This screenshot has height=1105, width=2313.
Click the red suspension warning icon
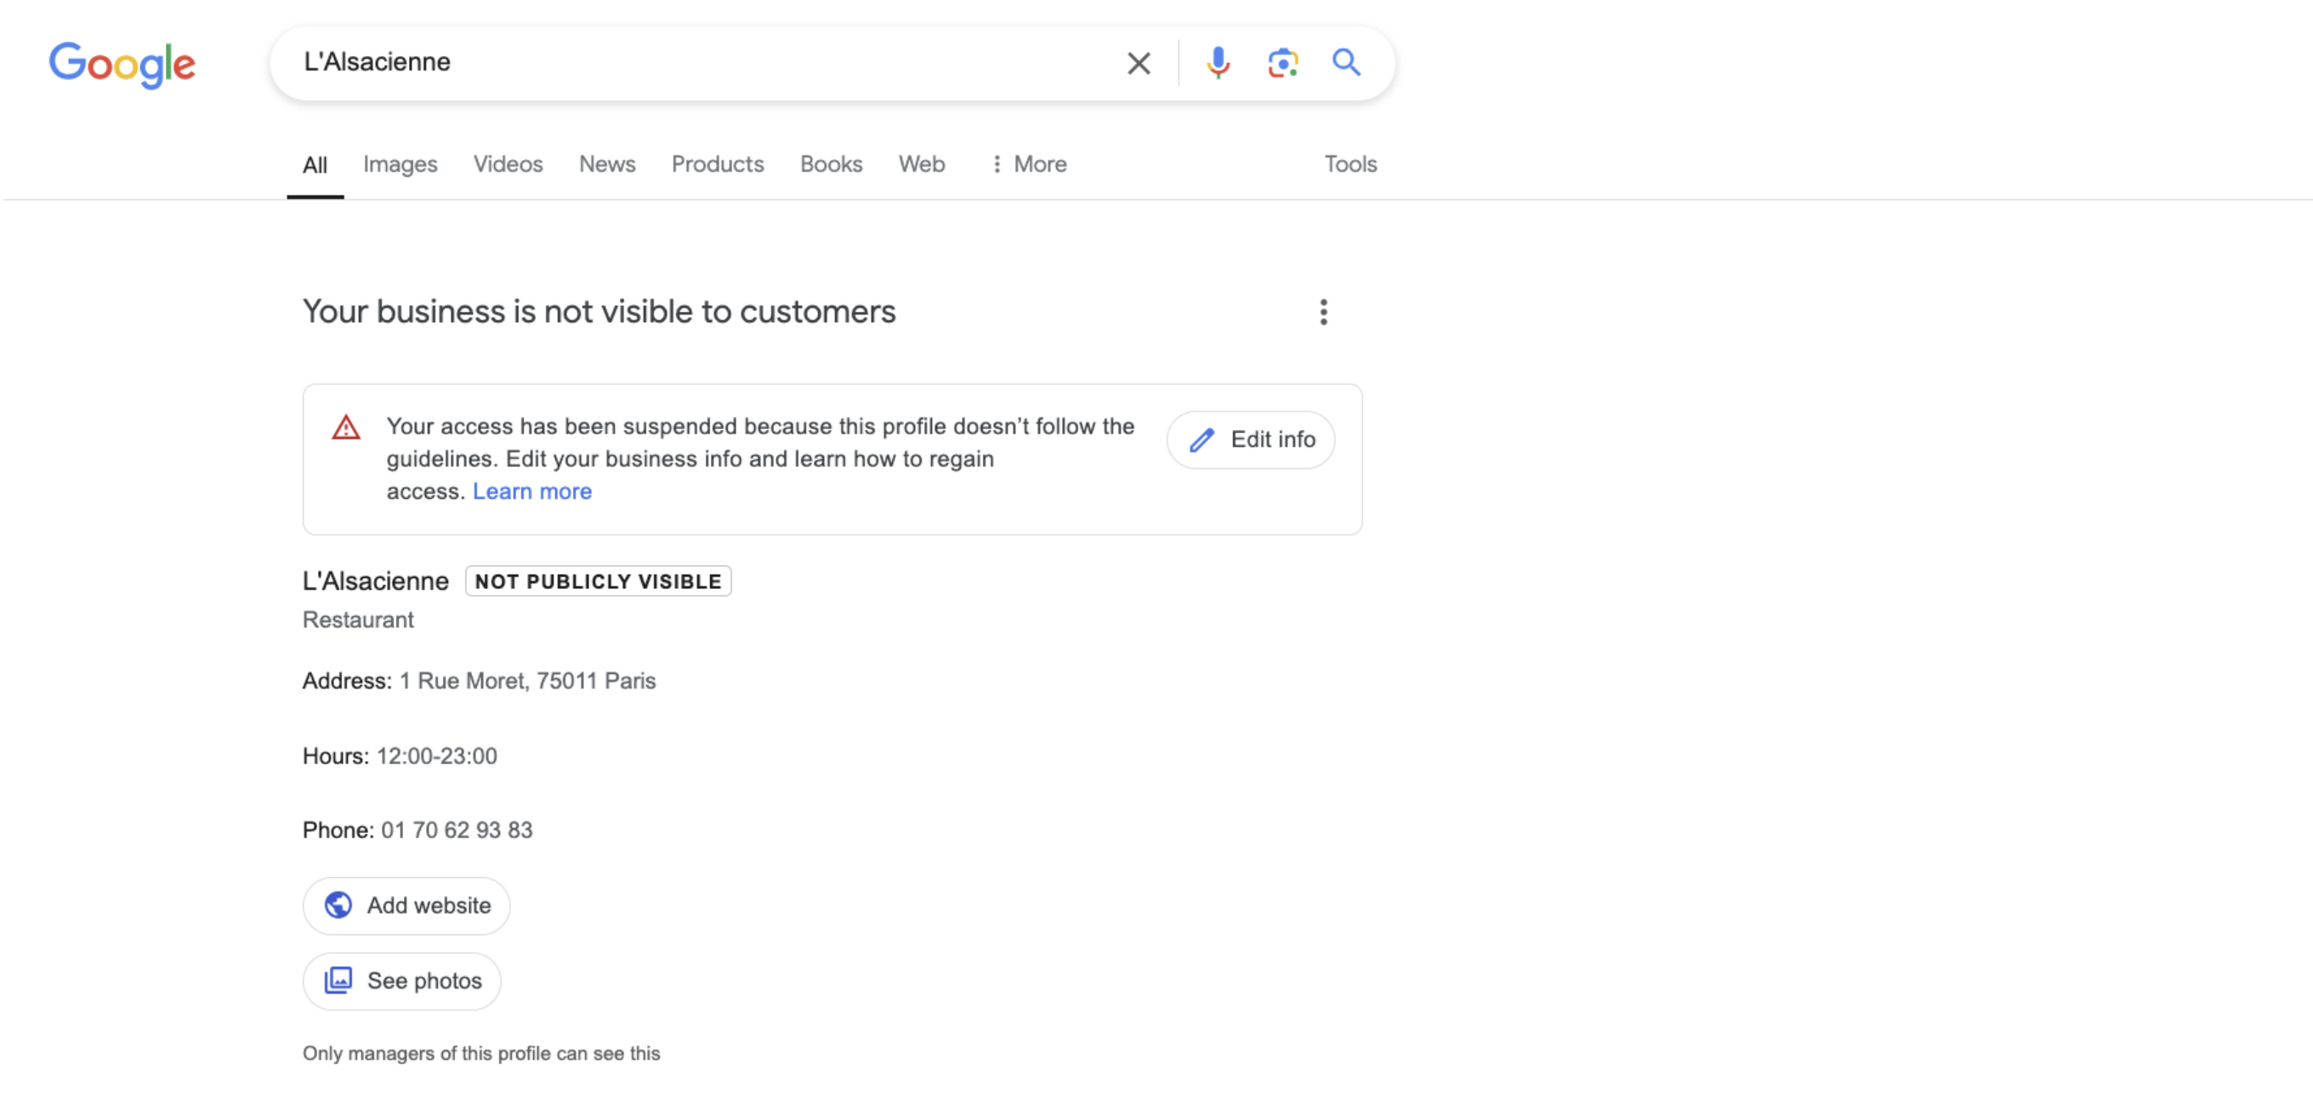pos(346,428)
